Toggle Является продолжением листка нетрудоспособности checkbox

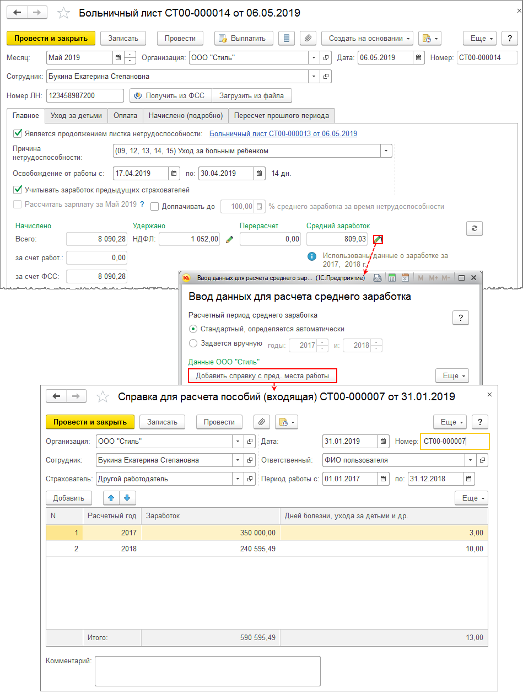(x=18, y=133)
